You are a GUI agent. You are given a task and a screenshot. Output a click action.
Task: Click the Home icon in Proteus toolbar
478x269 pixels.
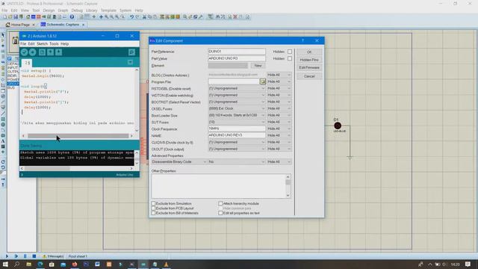point(28,16)
